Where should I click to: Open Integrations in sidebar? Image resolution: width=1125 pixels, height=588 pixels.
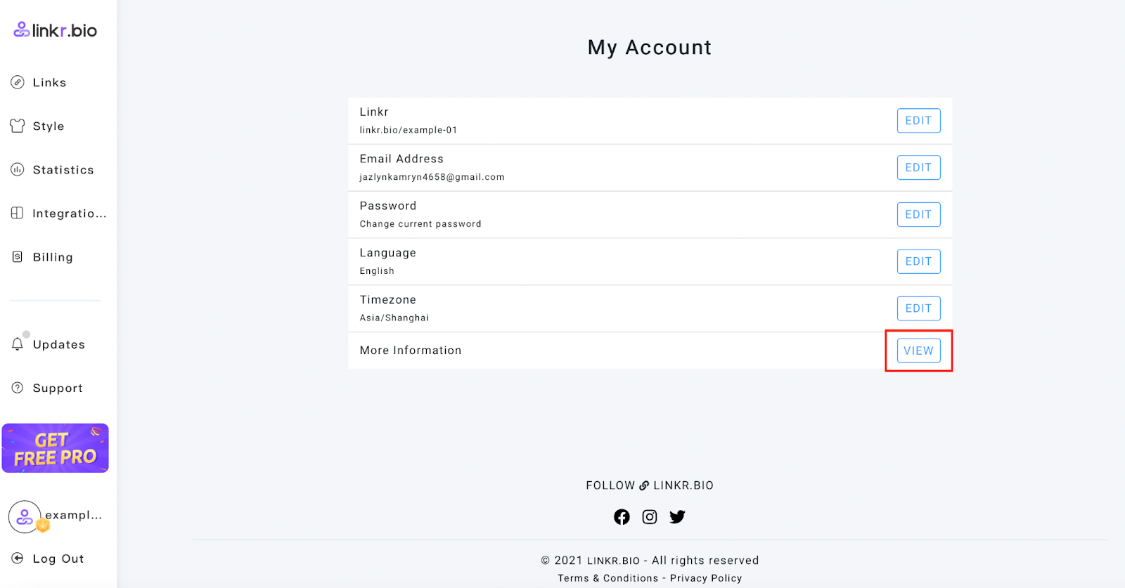[69, 214]
